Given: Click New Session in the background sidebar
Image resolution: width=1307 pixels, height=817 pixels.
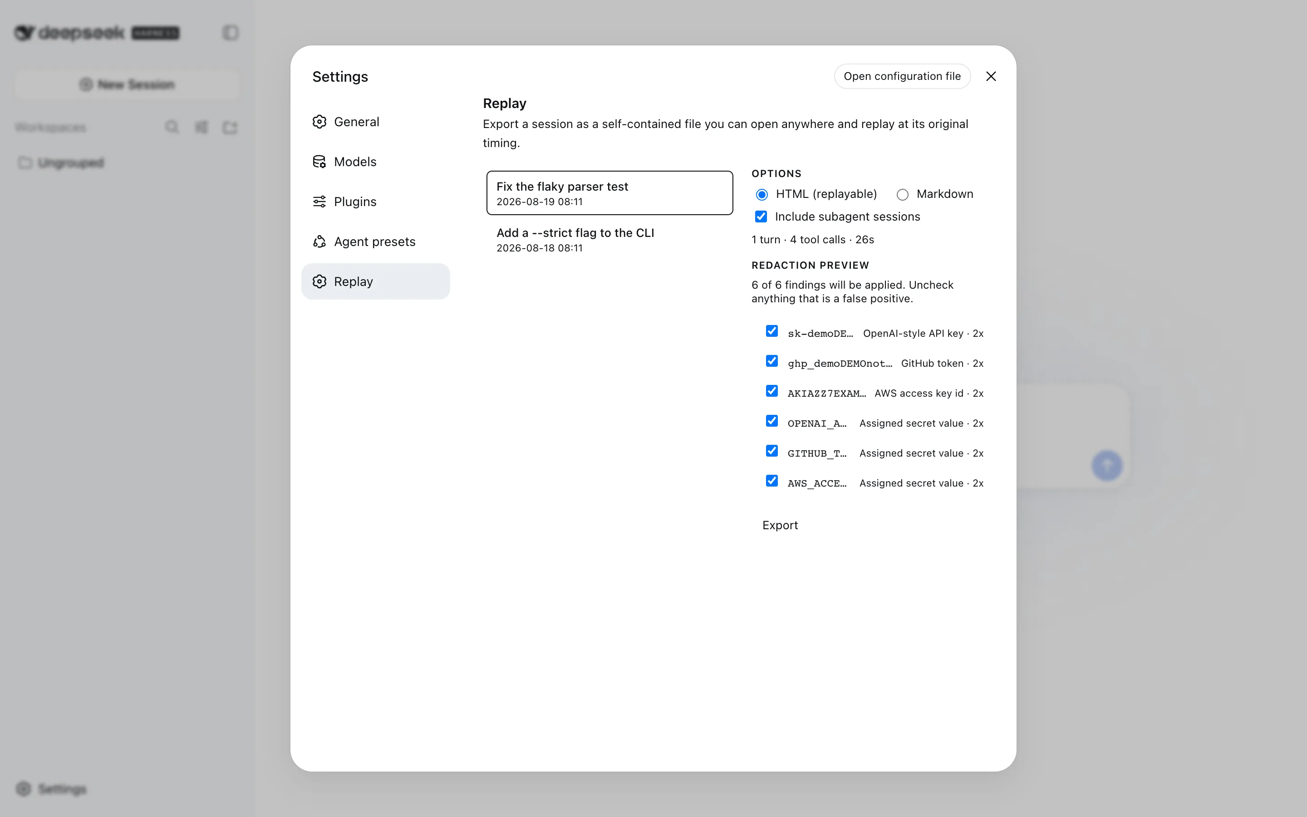Looking at the screenshot, I should pos(127,84).
